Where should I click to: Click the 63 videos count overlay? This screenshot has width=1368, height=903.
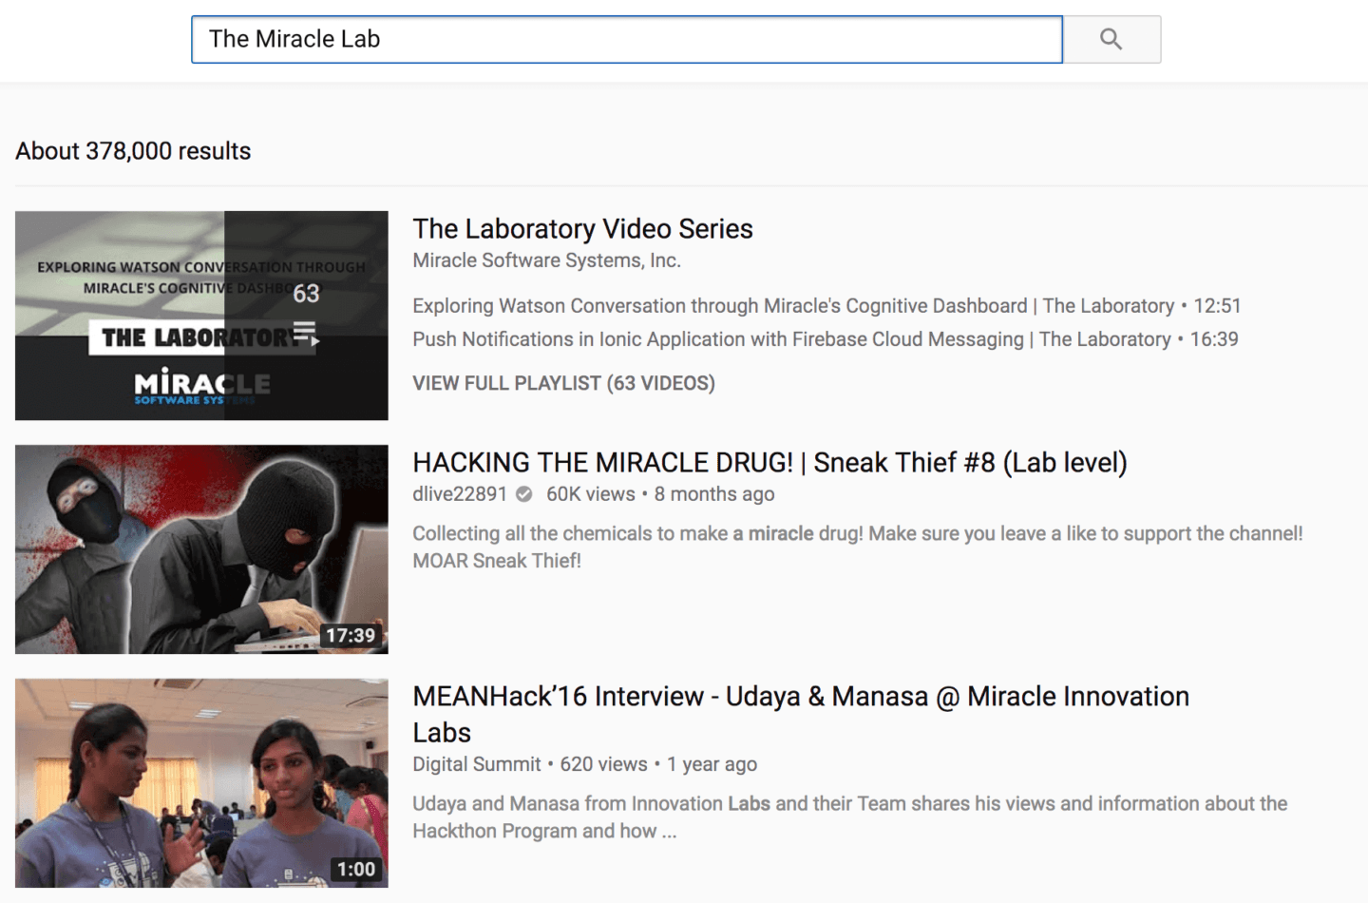click(x=306, y=294)
